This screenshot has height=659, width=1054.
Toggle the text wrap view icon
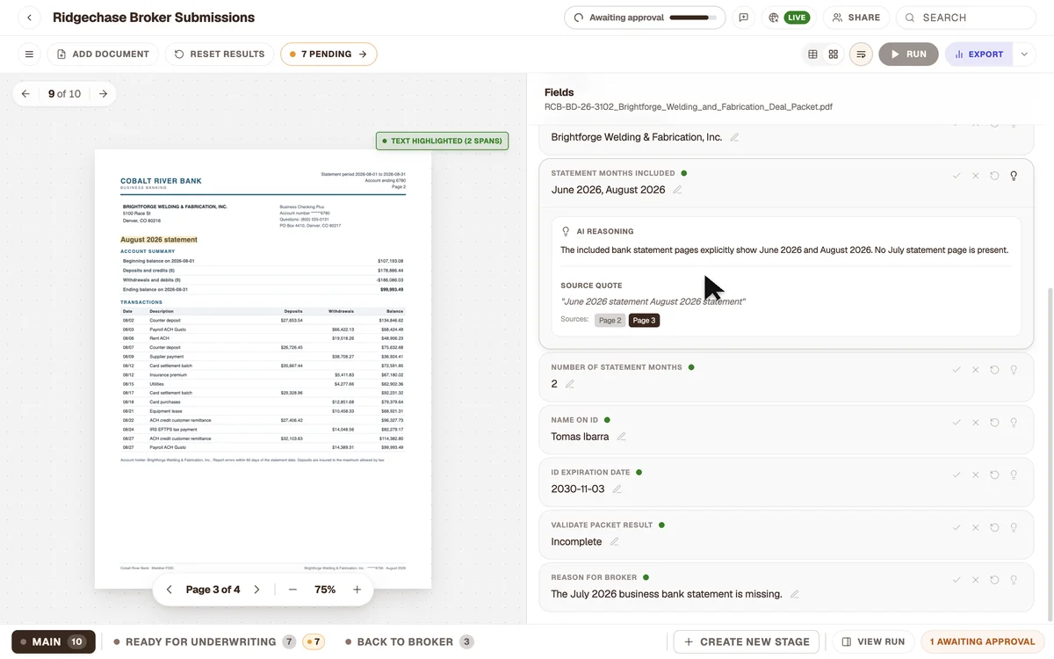[x=861, y=54]
